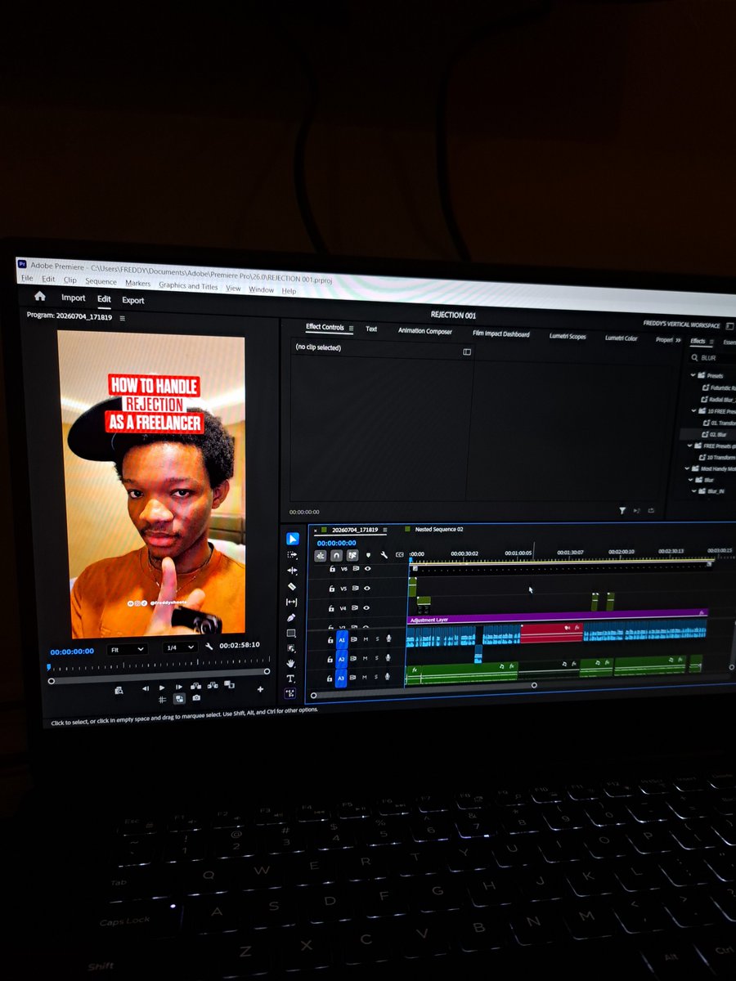This screenshot has height=981, width=736.
Task: Toggle Linked Selection in the timeline
Action: [352, 555]
